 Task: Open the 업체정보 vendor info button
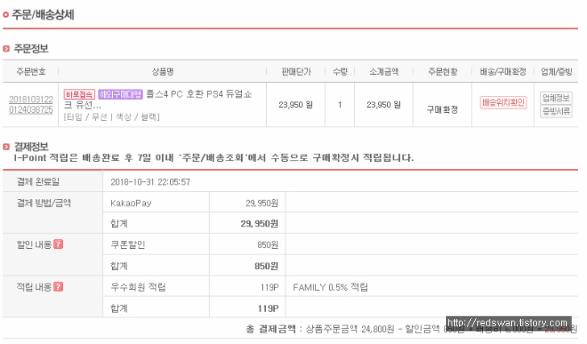556,98
